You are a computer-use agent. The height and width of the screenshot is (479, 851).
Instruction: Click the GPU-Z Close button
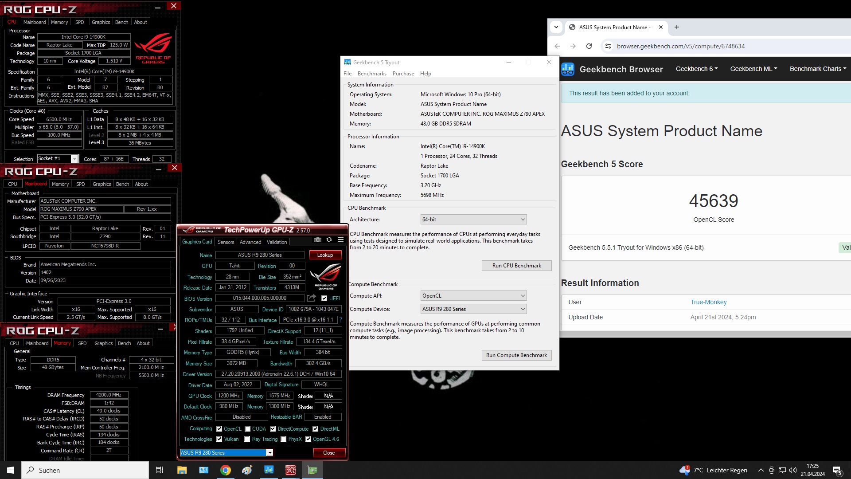[329, 453]
